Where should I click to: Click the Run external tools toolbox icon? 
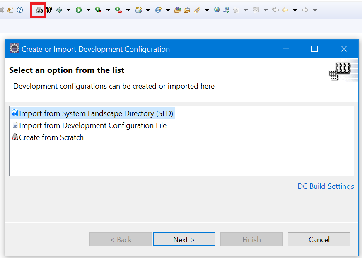[118, 10]
